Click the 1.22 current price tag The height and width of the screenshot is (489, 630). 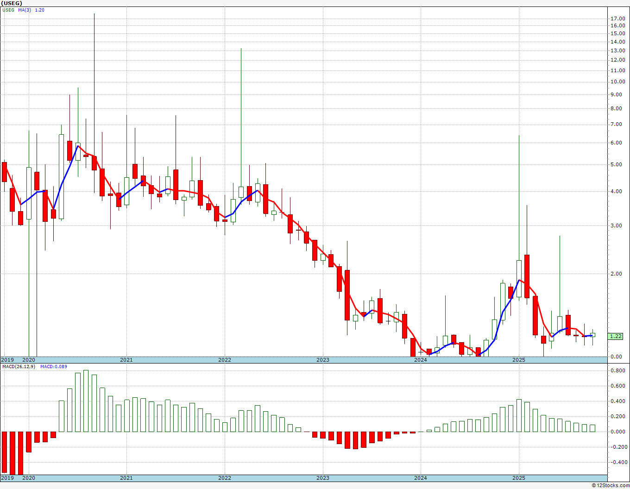[x=616, y=337]
